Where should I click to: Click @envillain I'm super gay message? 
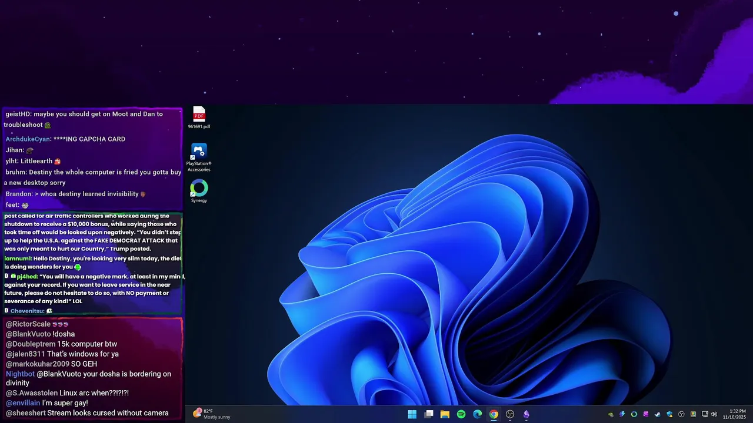46,403
